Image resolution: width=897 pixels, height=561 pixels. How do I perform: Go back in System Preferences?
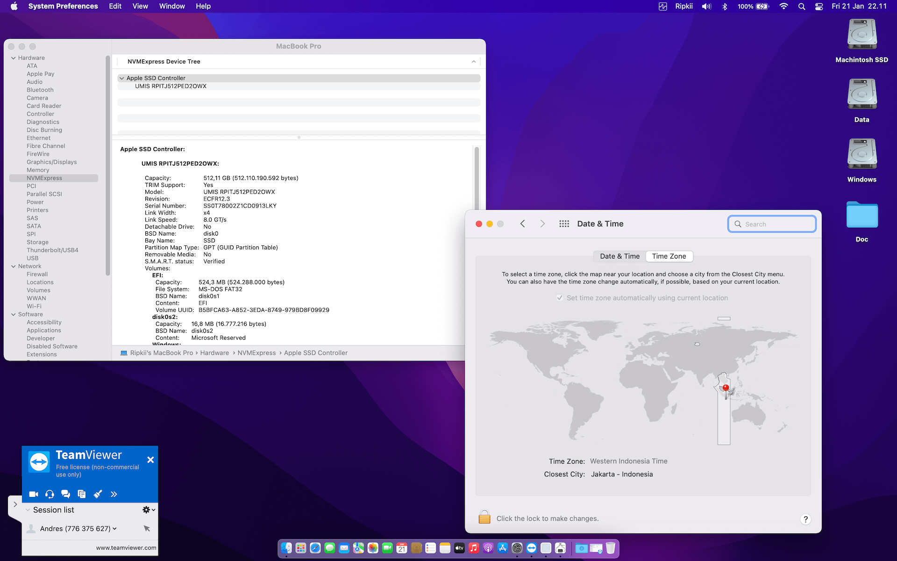pyautogui.click(x=523, y=224)
